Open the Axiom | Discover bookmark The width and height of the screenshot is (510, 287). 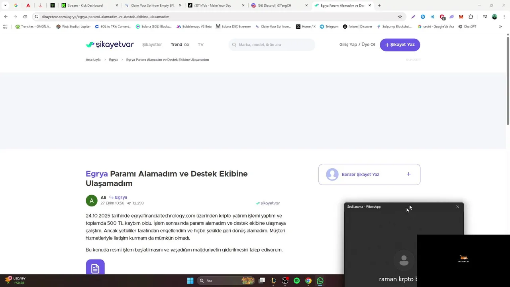pyautogui.click(x=357, y=27)
